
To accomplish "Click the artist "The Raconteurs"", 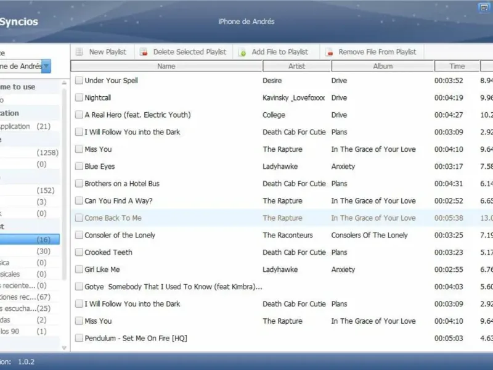I will [x=288, y=235].
